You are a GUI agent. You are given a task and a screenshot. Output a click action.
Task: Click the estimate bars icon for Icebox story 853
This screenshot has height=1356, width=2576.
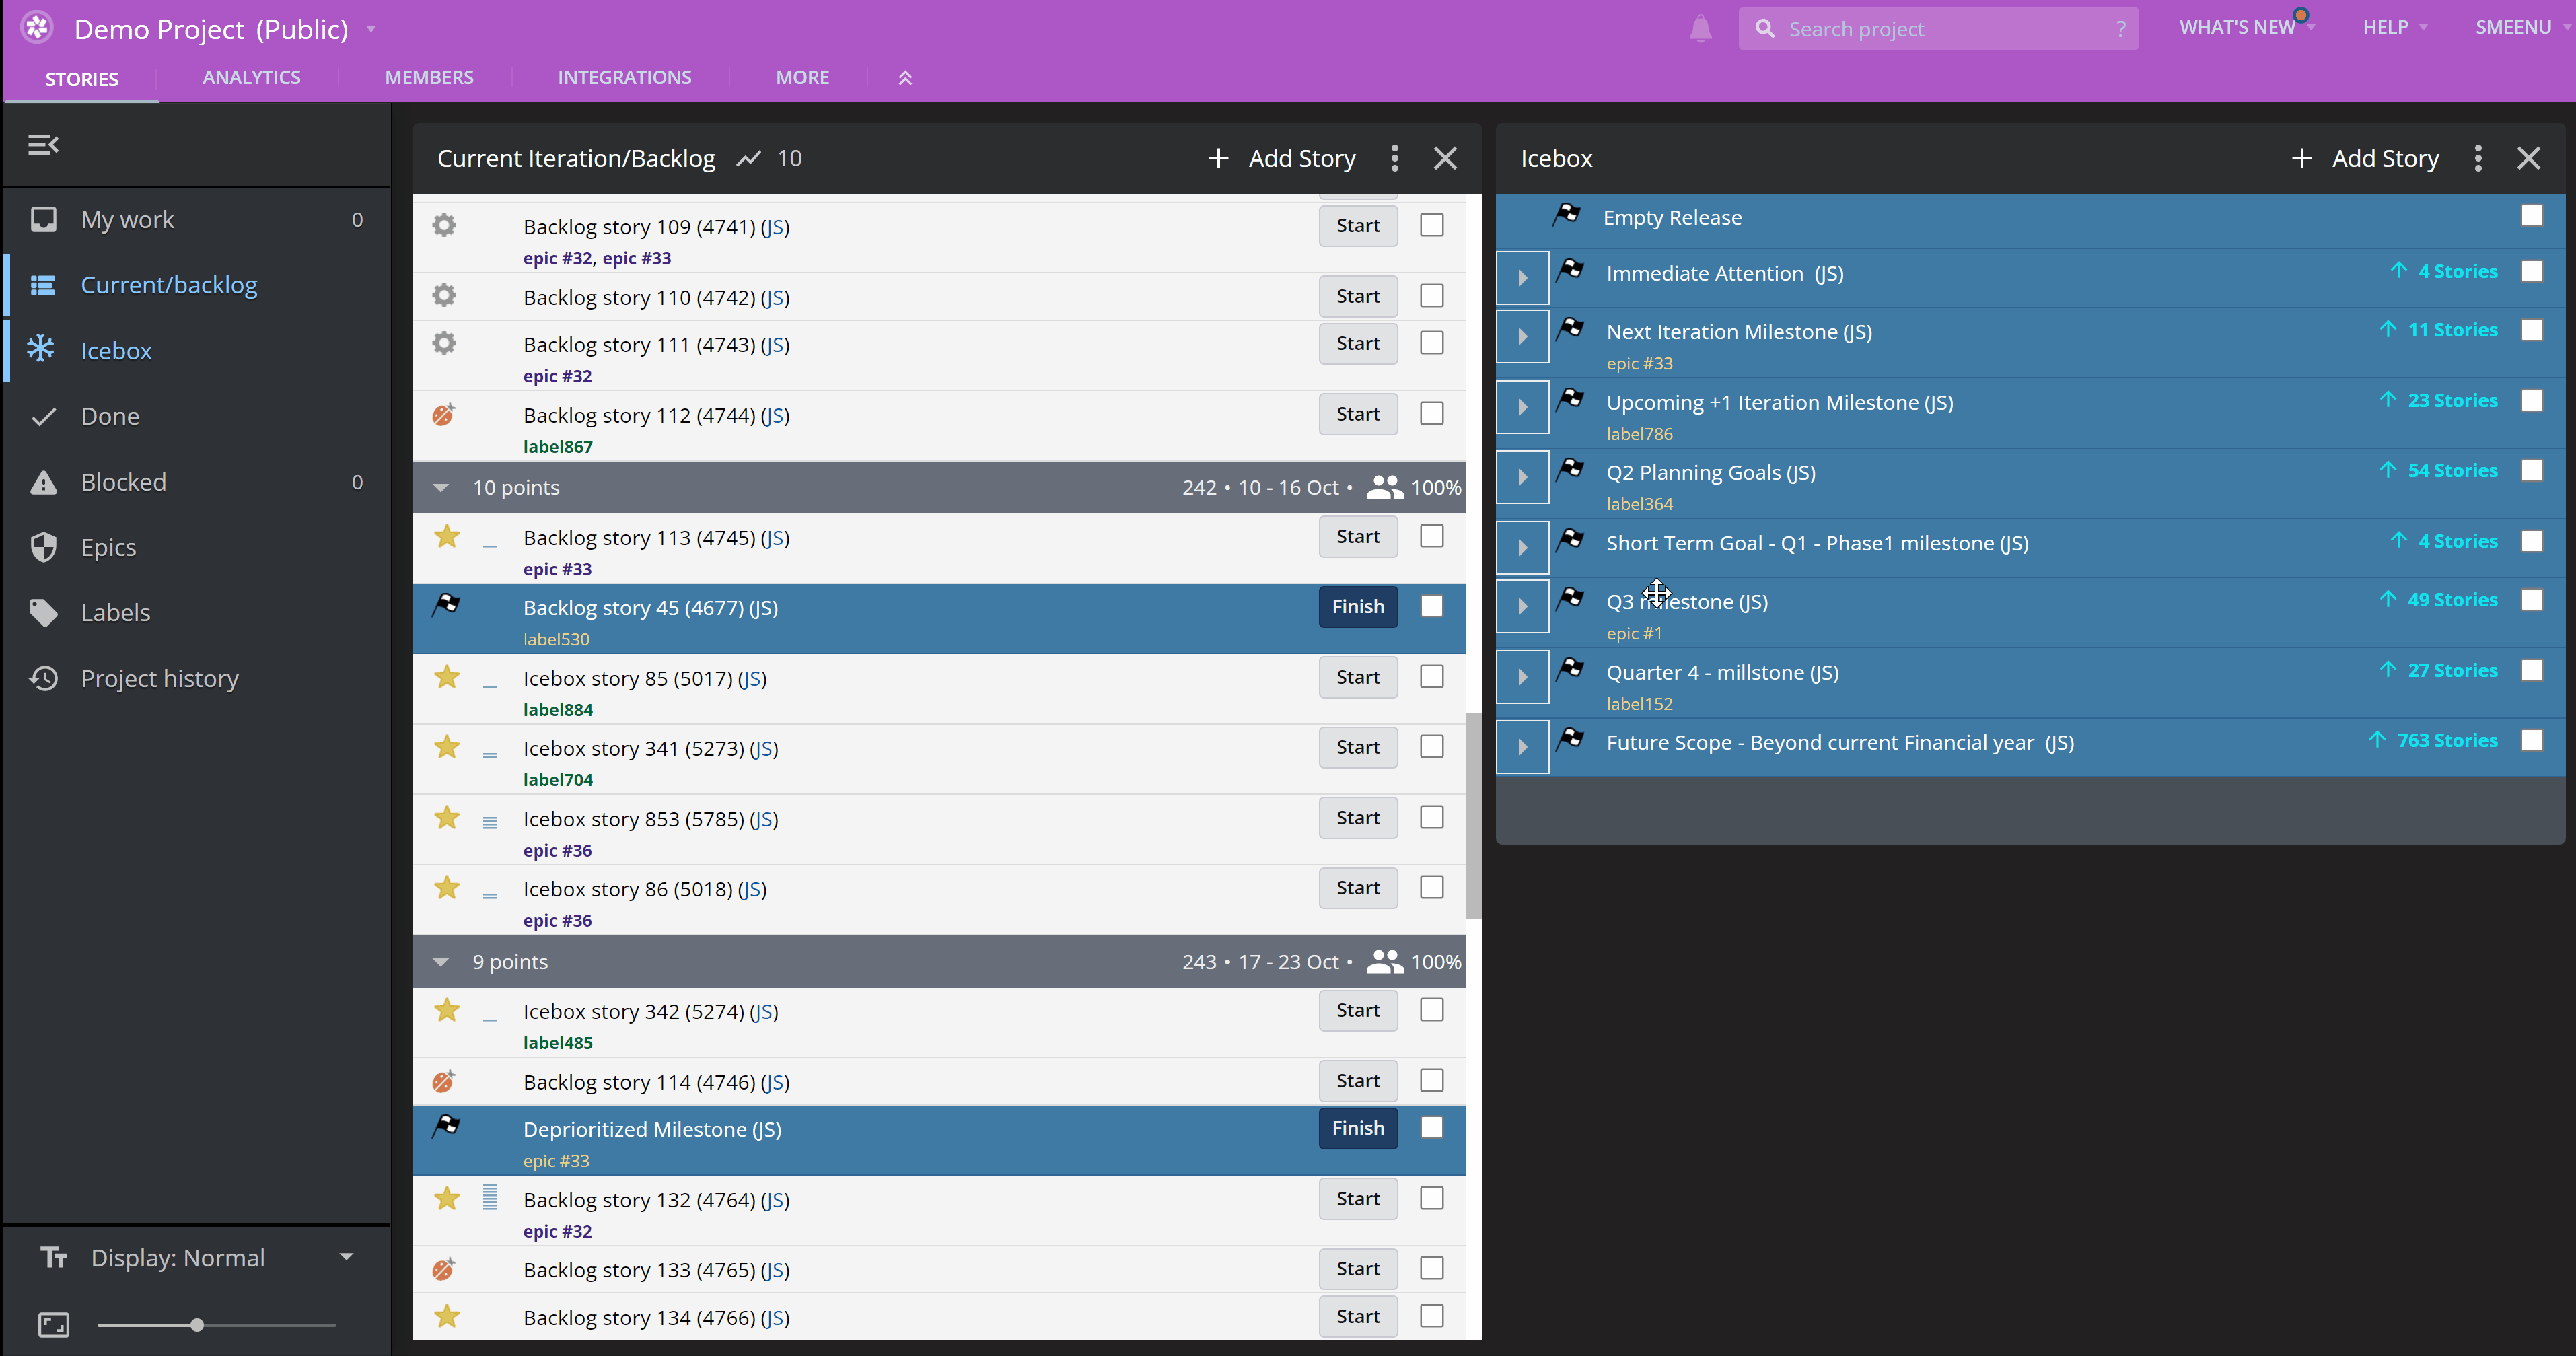click(489, 822)
